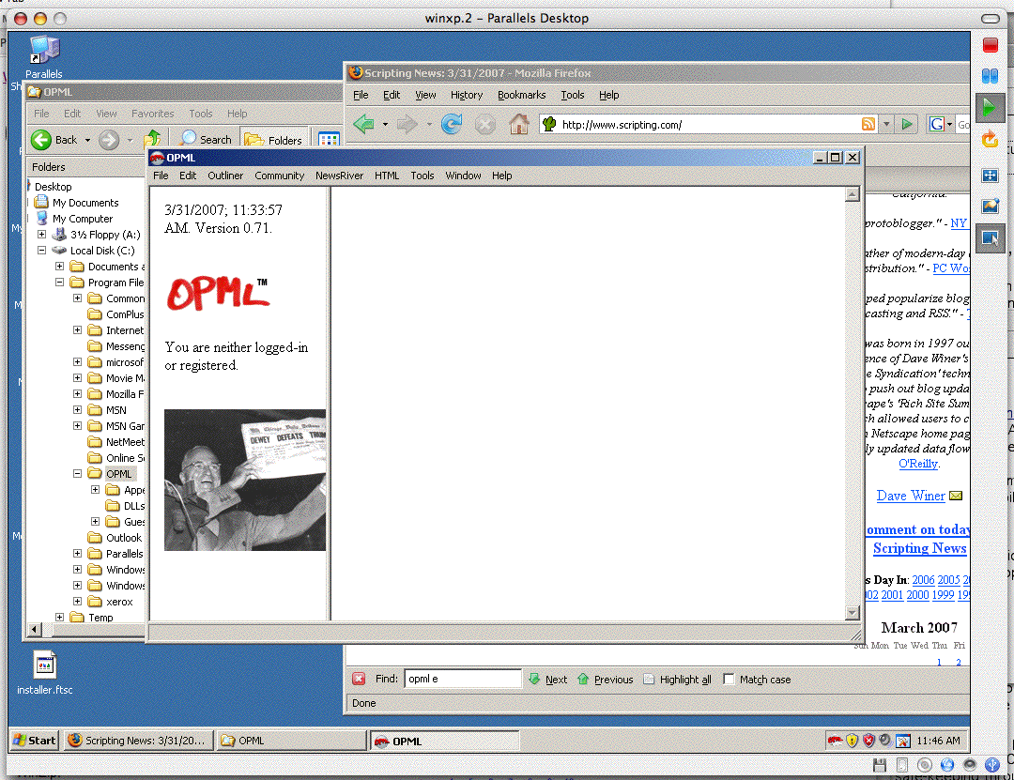This screenshot has height=780, width=1014.
Task: Collapse the OPML folder tree node
Action: [x=78, y=474]
